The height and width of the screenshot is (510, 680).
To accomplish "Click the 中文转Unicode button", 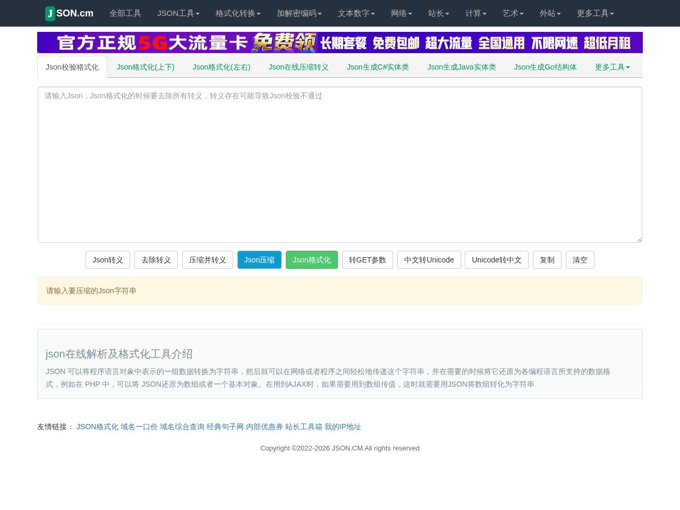I will [x=429, y=260].
